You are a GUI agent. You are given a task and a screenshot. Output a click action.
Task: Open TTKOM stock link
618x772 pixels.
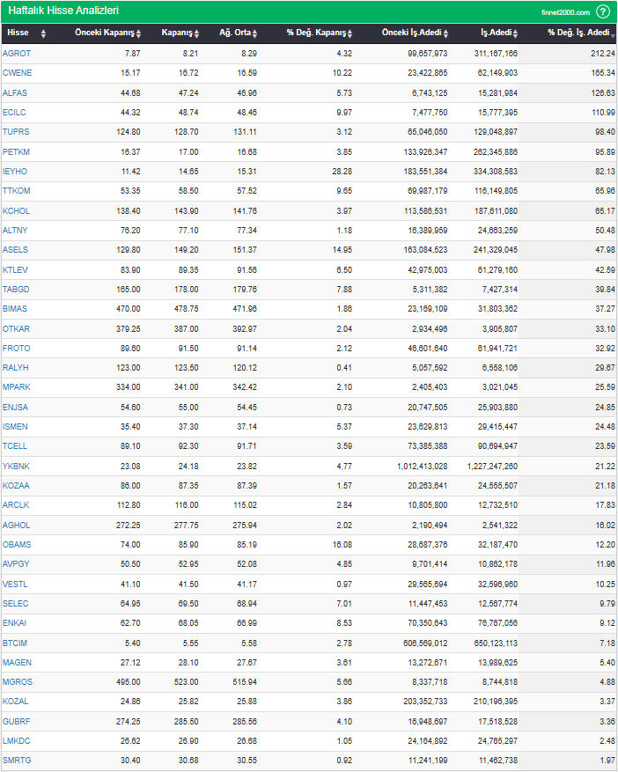point(16,190)
